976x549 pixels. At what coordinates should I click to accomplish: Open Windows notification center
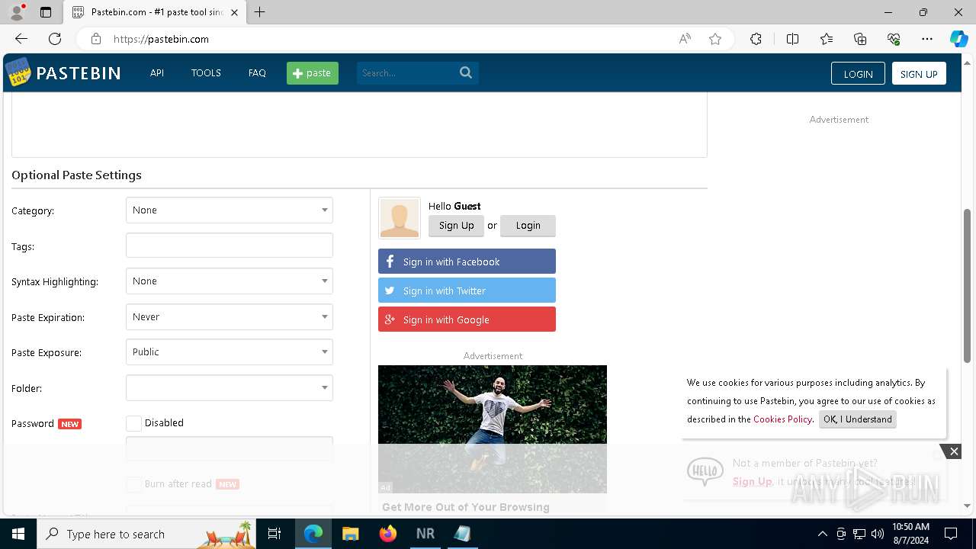951,534
